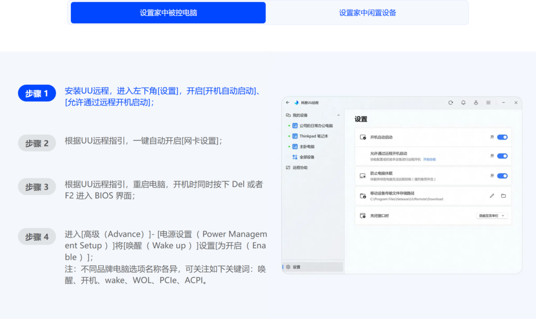Click the 关闭窗口时 row icon

click(363, 215)
